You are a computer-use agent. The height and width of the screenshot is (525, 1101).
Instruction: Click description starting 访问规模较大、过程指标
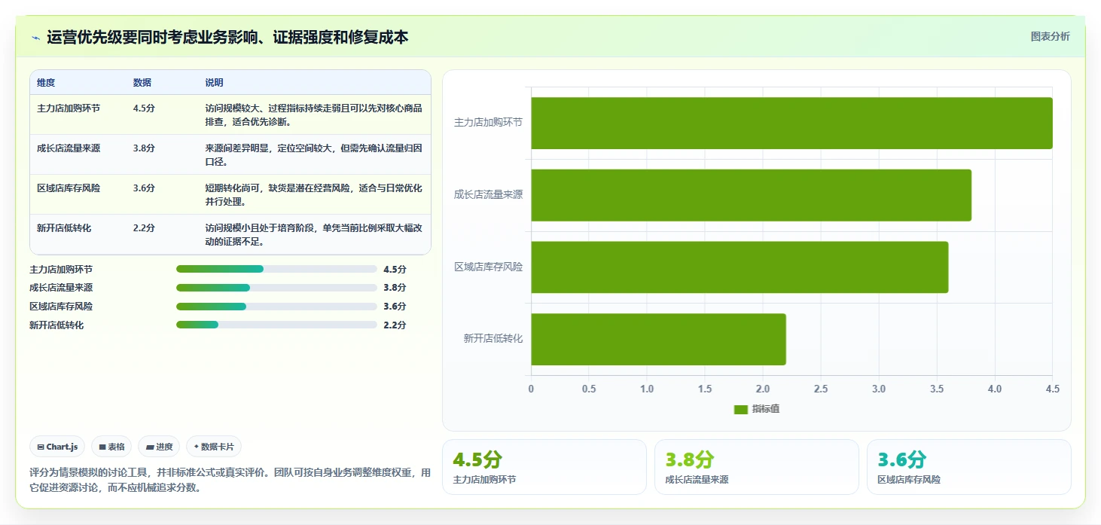tap(313, 115)
